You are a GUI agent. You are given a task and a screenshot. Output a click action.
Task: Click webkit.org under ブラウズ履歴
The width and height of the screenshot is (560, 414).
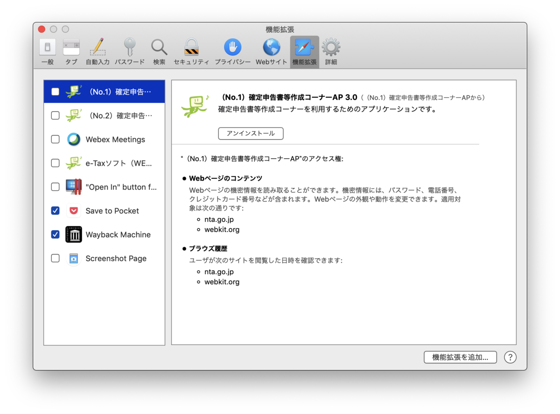(222, 282)
